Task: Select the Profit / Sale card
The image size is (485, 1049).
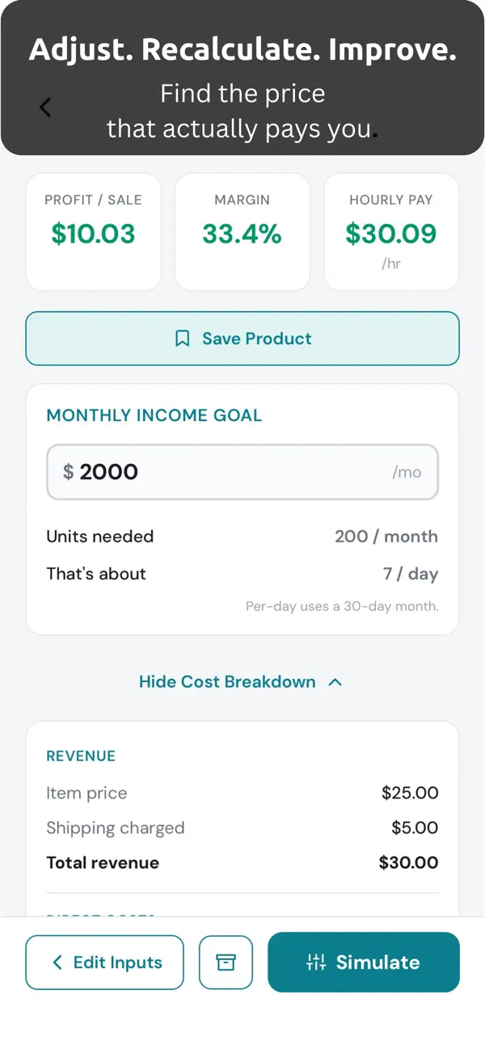Action: point(94,232)
